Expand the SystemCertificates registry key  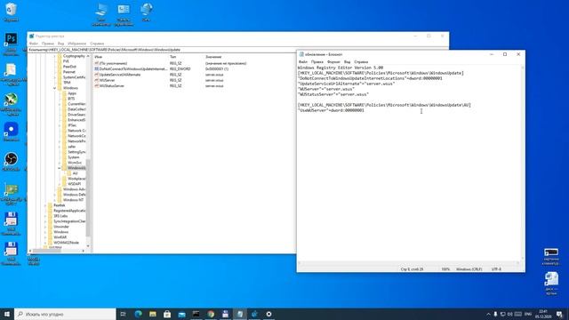pos(55,77)
